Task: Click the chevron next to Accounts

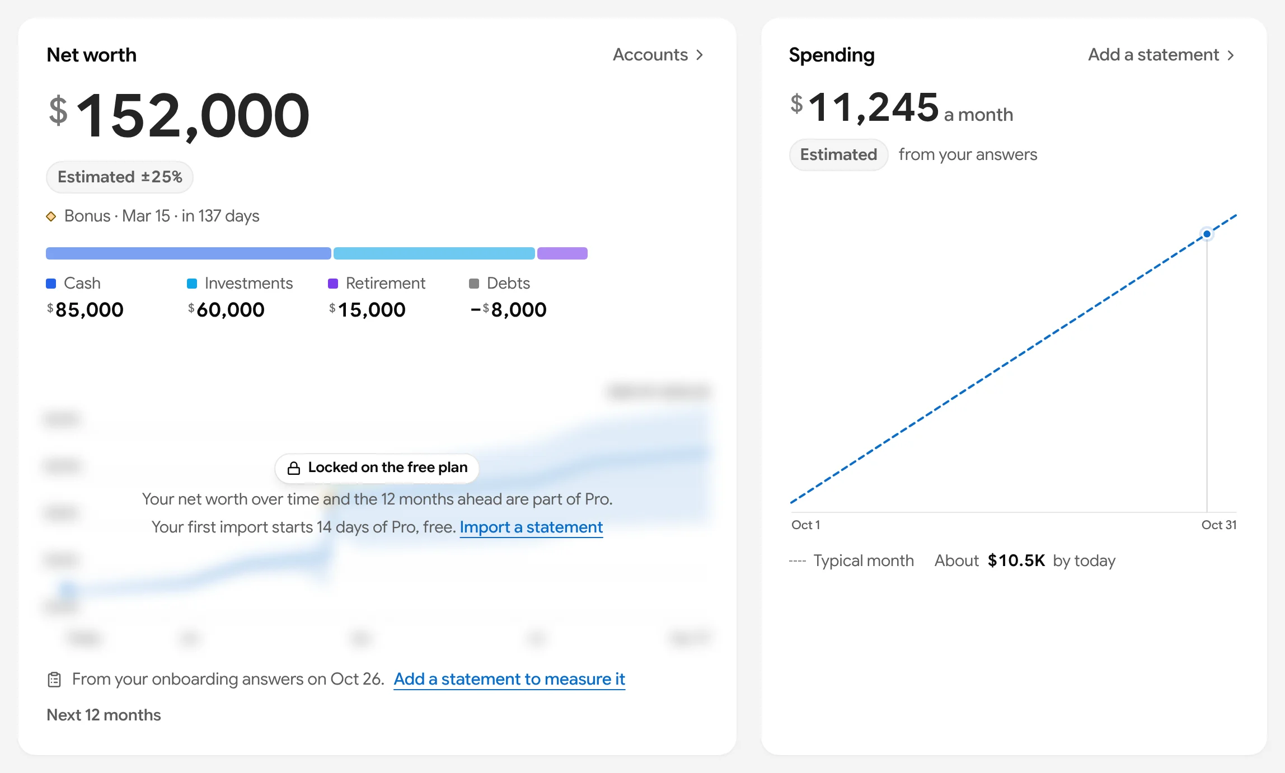Action: click(x=699, y=55)
